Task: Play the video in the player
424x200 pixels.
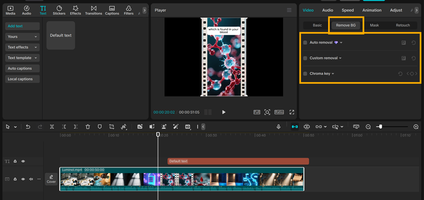Action: 224,112
